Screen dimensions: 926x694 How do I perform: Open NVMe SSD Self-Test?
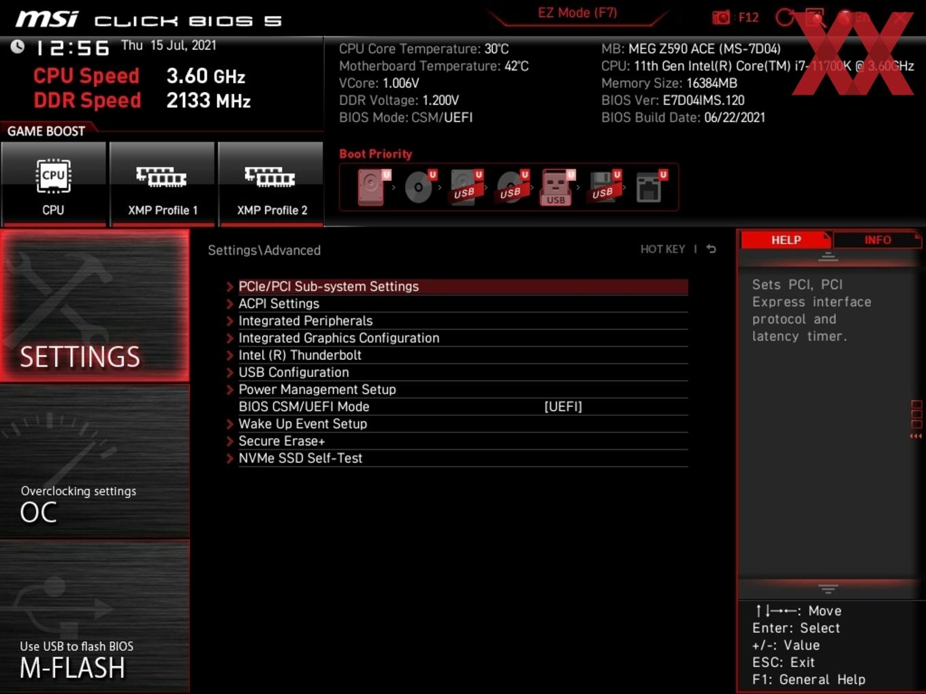pyautogui.click(x=456, y=458)
